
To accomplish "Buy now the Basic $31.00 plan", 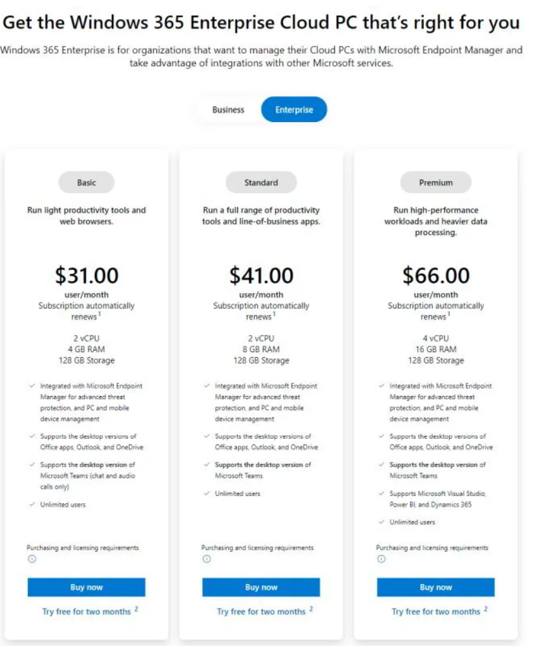I will (87, 587).
